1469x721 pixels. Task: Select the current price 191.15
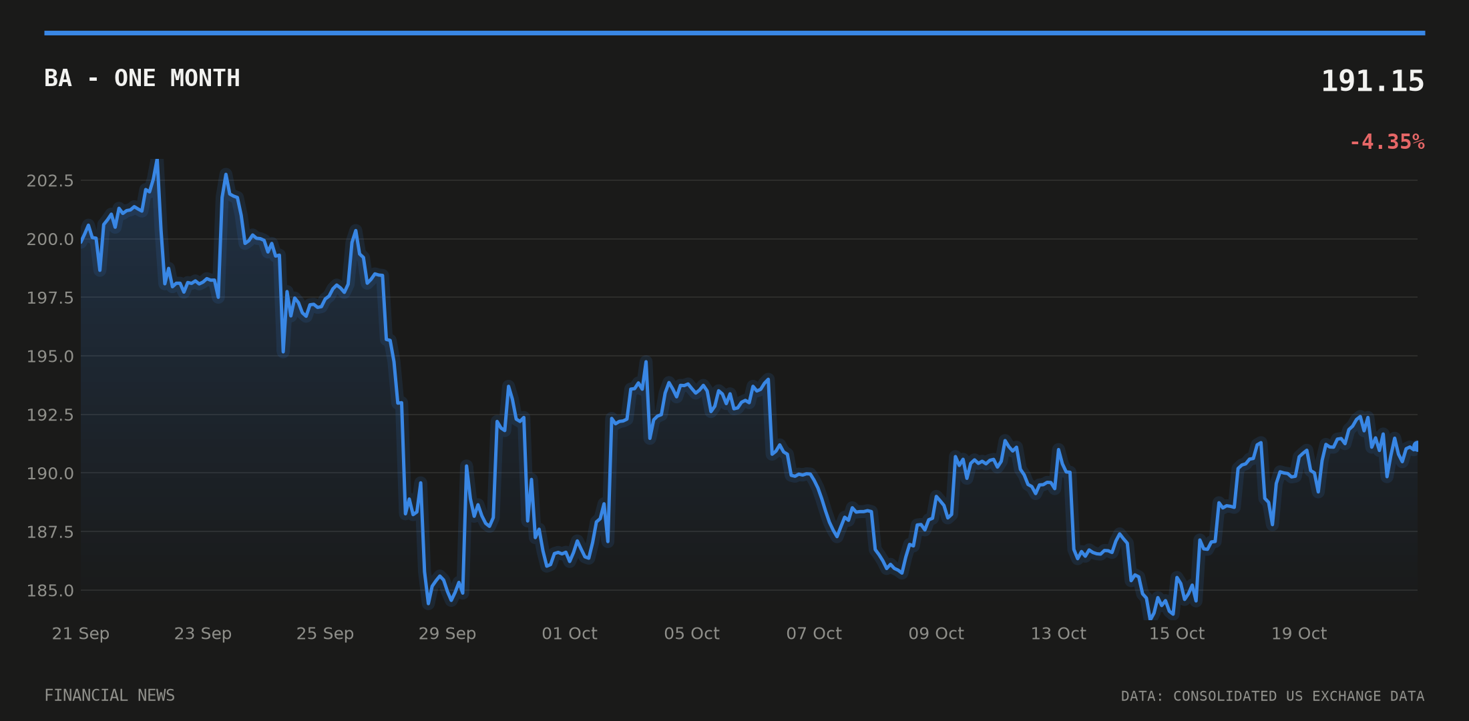point(1373,81)
